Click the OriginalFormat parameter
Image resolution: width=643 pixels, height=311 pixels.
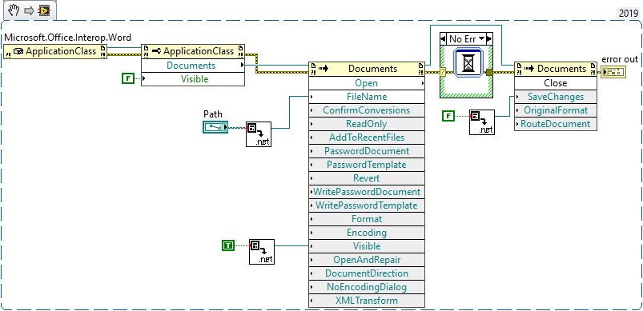click(x=556, y=110)
